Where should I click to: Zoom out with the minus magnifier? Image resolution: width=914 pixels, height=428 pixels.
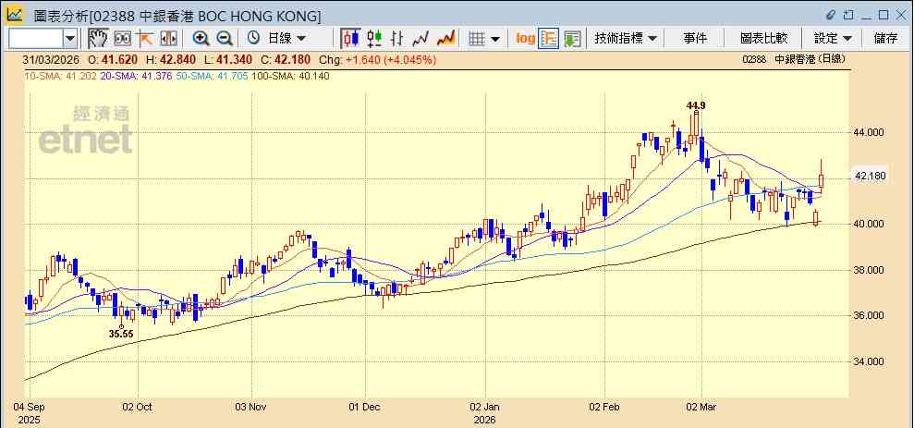[x=225, y=39]
